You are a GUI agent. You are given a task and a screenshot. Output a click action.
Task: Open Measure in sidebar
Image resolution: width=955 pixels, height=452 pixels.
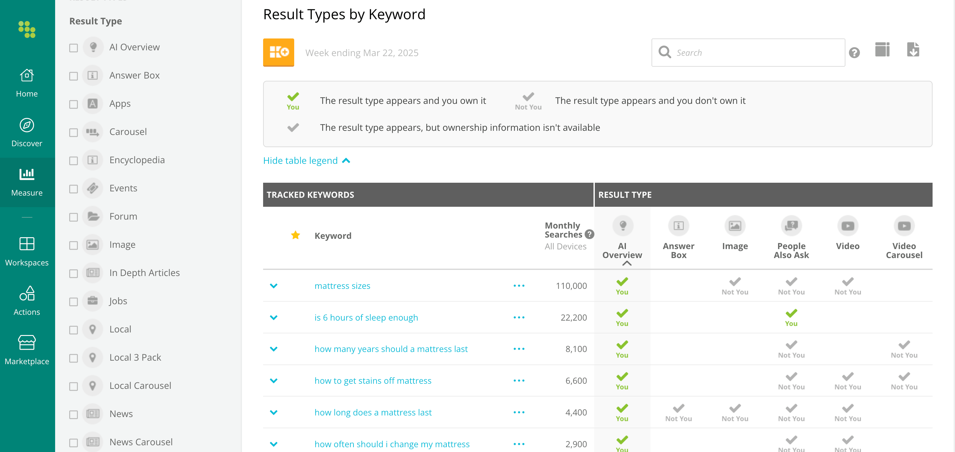tap(27, 182)
